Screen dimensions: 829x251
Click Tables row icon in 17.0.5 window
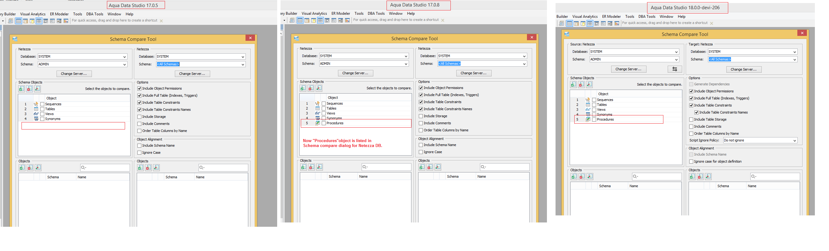point(36,109)
